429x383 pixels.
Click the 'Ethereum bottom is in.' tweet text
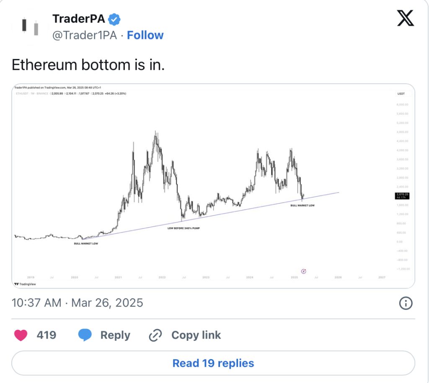[x=88, y=65]
